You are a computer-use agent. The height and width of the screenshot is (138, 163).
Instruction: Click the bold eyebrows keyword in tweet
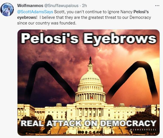(x=27, y=17)
